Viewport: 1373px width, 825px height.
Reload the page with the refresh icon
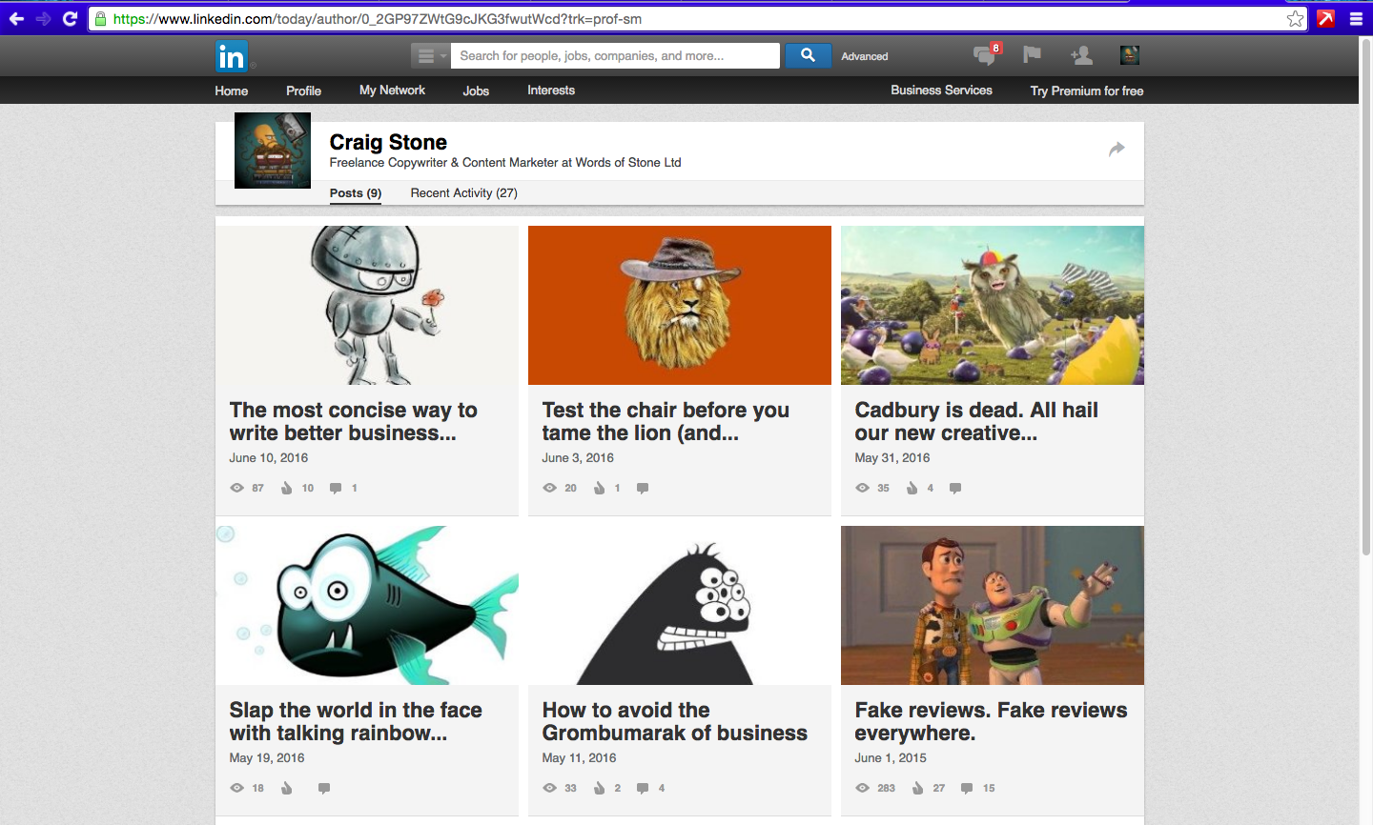(x=70, y=18)
